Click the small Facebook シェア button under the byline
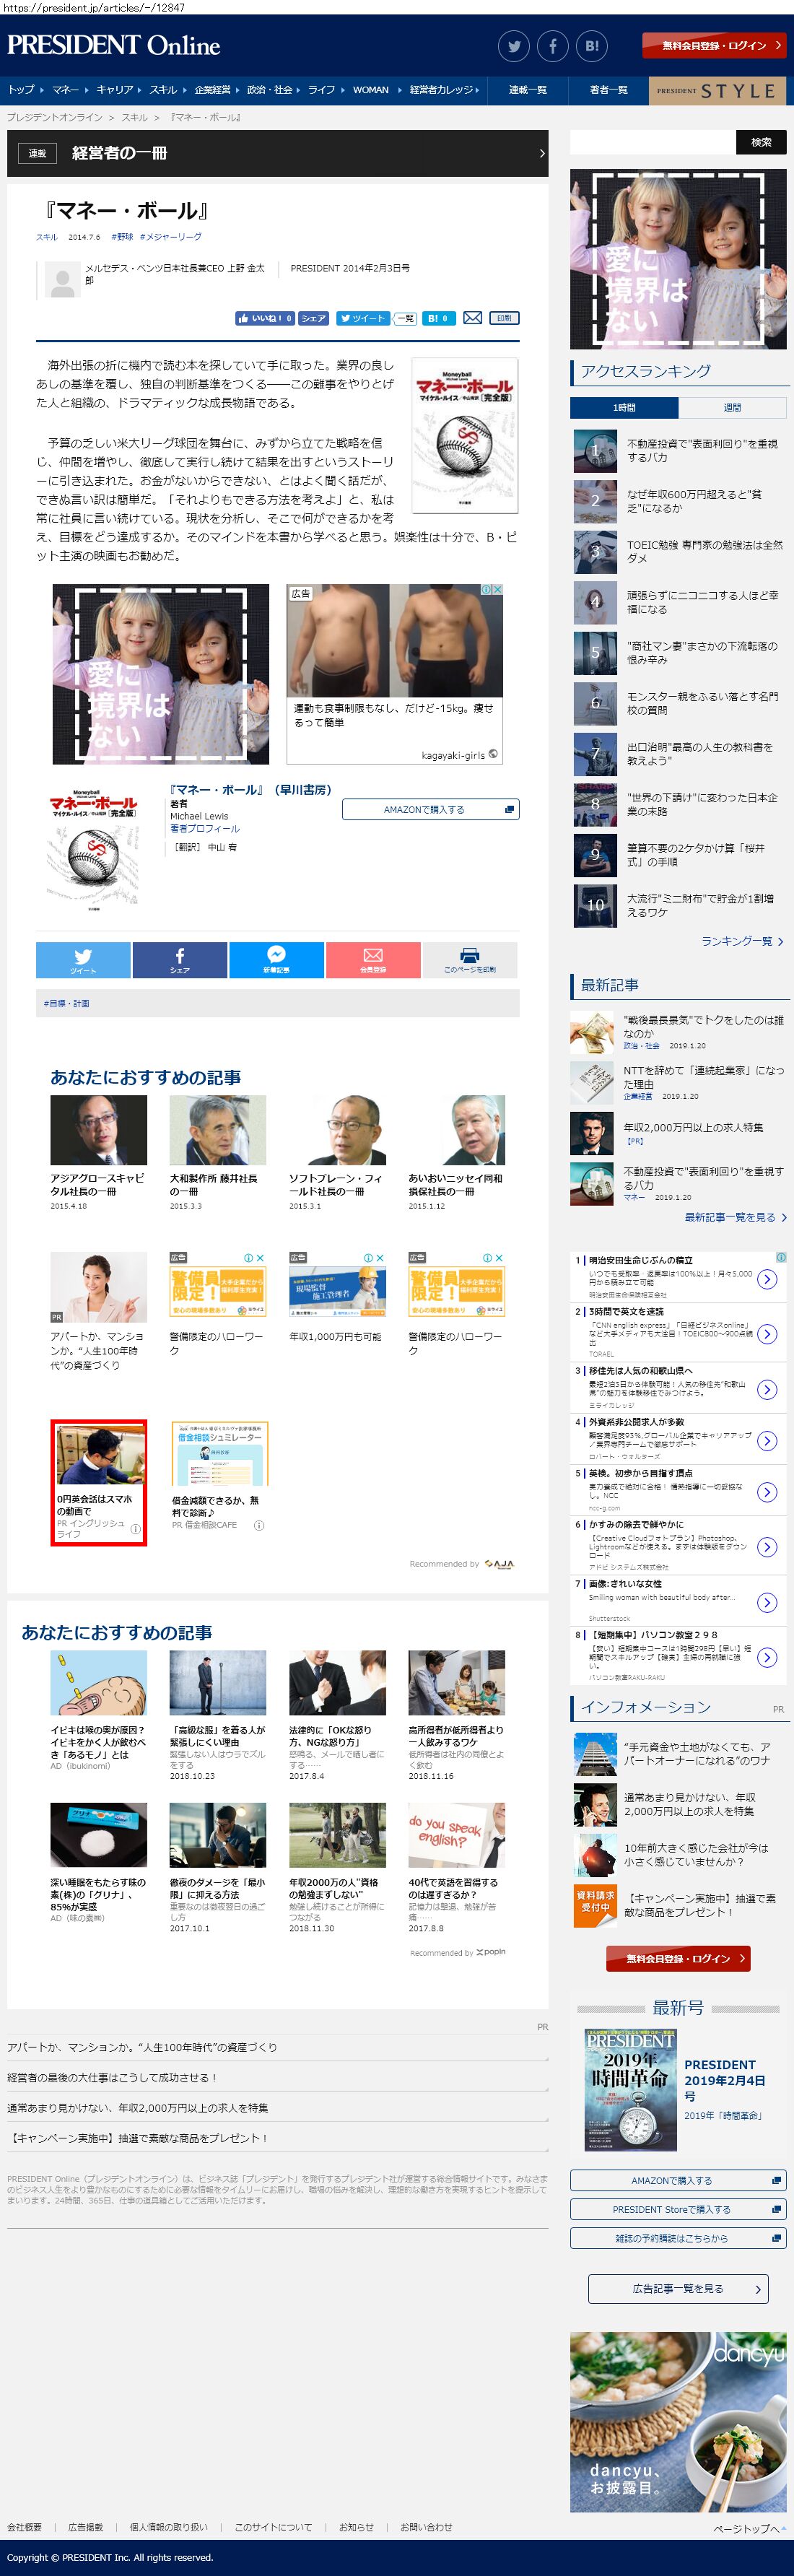Image resolution: width=794 pixels, height=2576 pixels. pyautogui.click(x=314, y=318)
